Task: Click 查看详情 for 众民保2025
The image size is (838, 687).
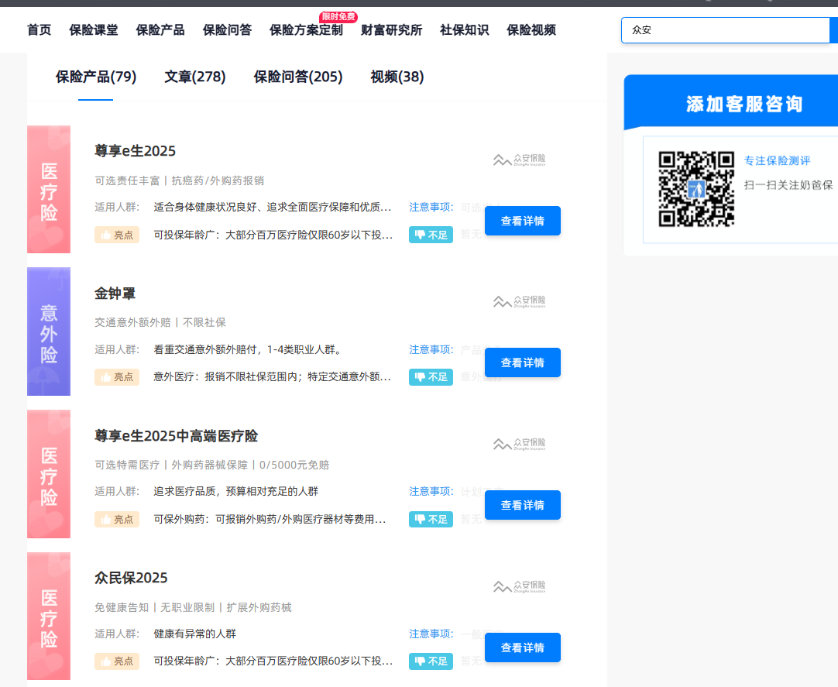Action: click(x=522, y=647)
